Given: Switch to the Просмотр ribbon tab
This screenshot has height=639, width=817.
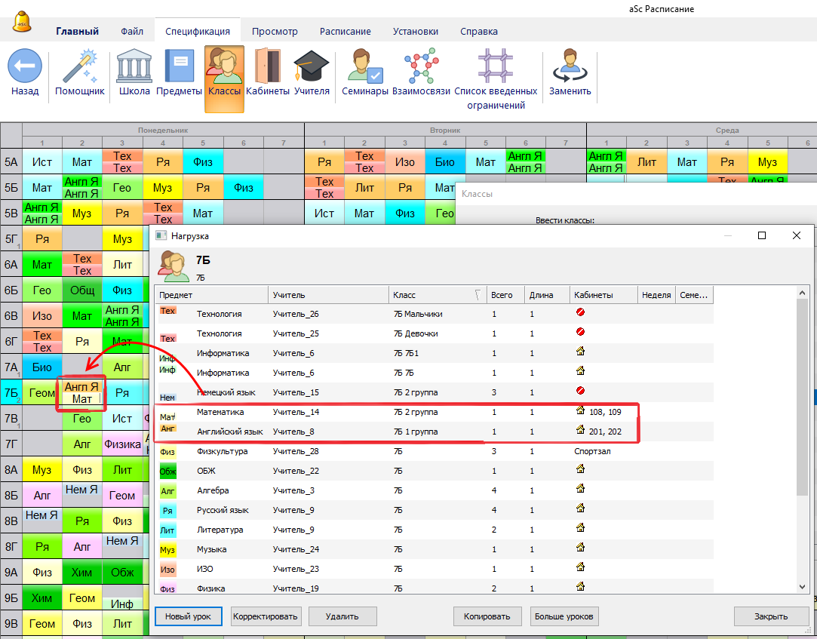Looking at the screenshot, I should pyautogui.click(x=275, y=32).
